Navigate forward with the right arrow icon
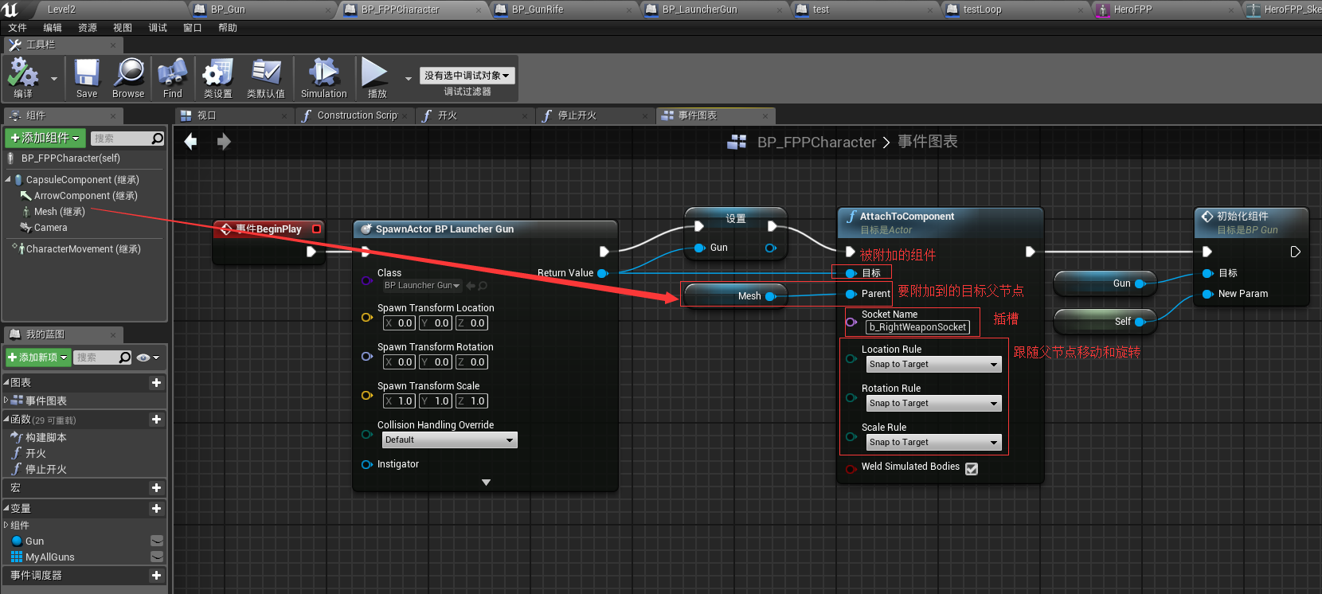This screenshot has width=1322, height=594. click(x=224, y=142)
